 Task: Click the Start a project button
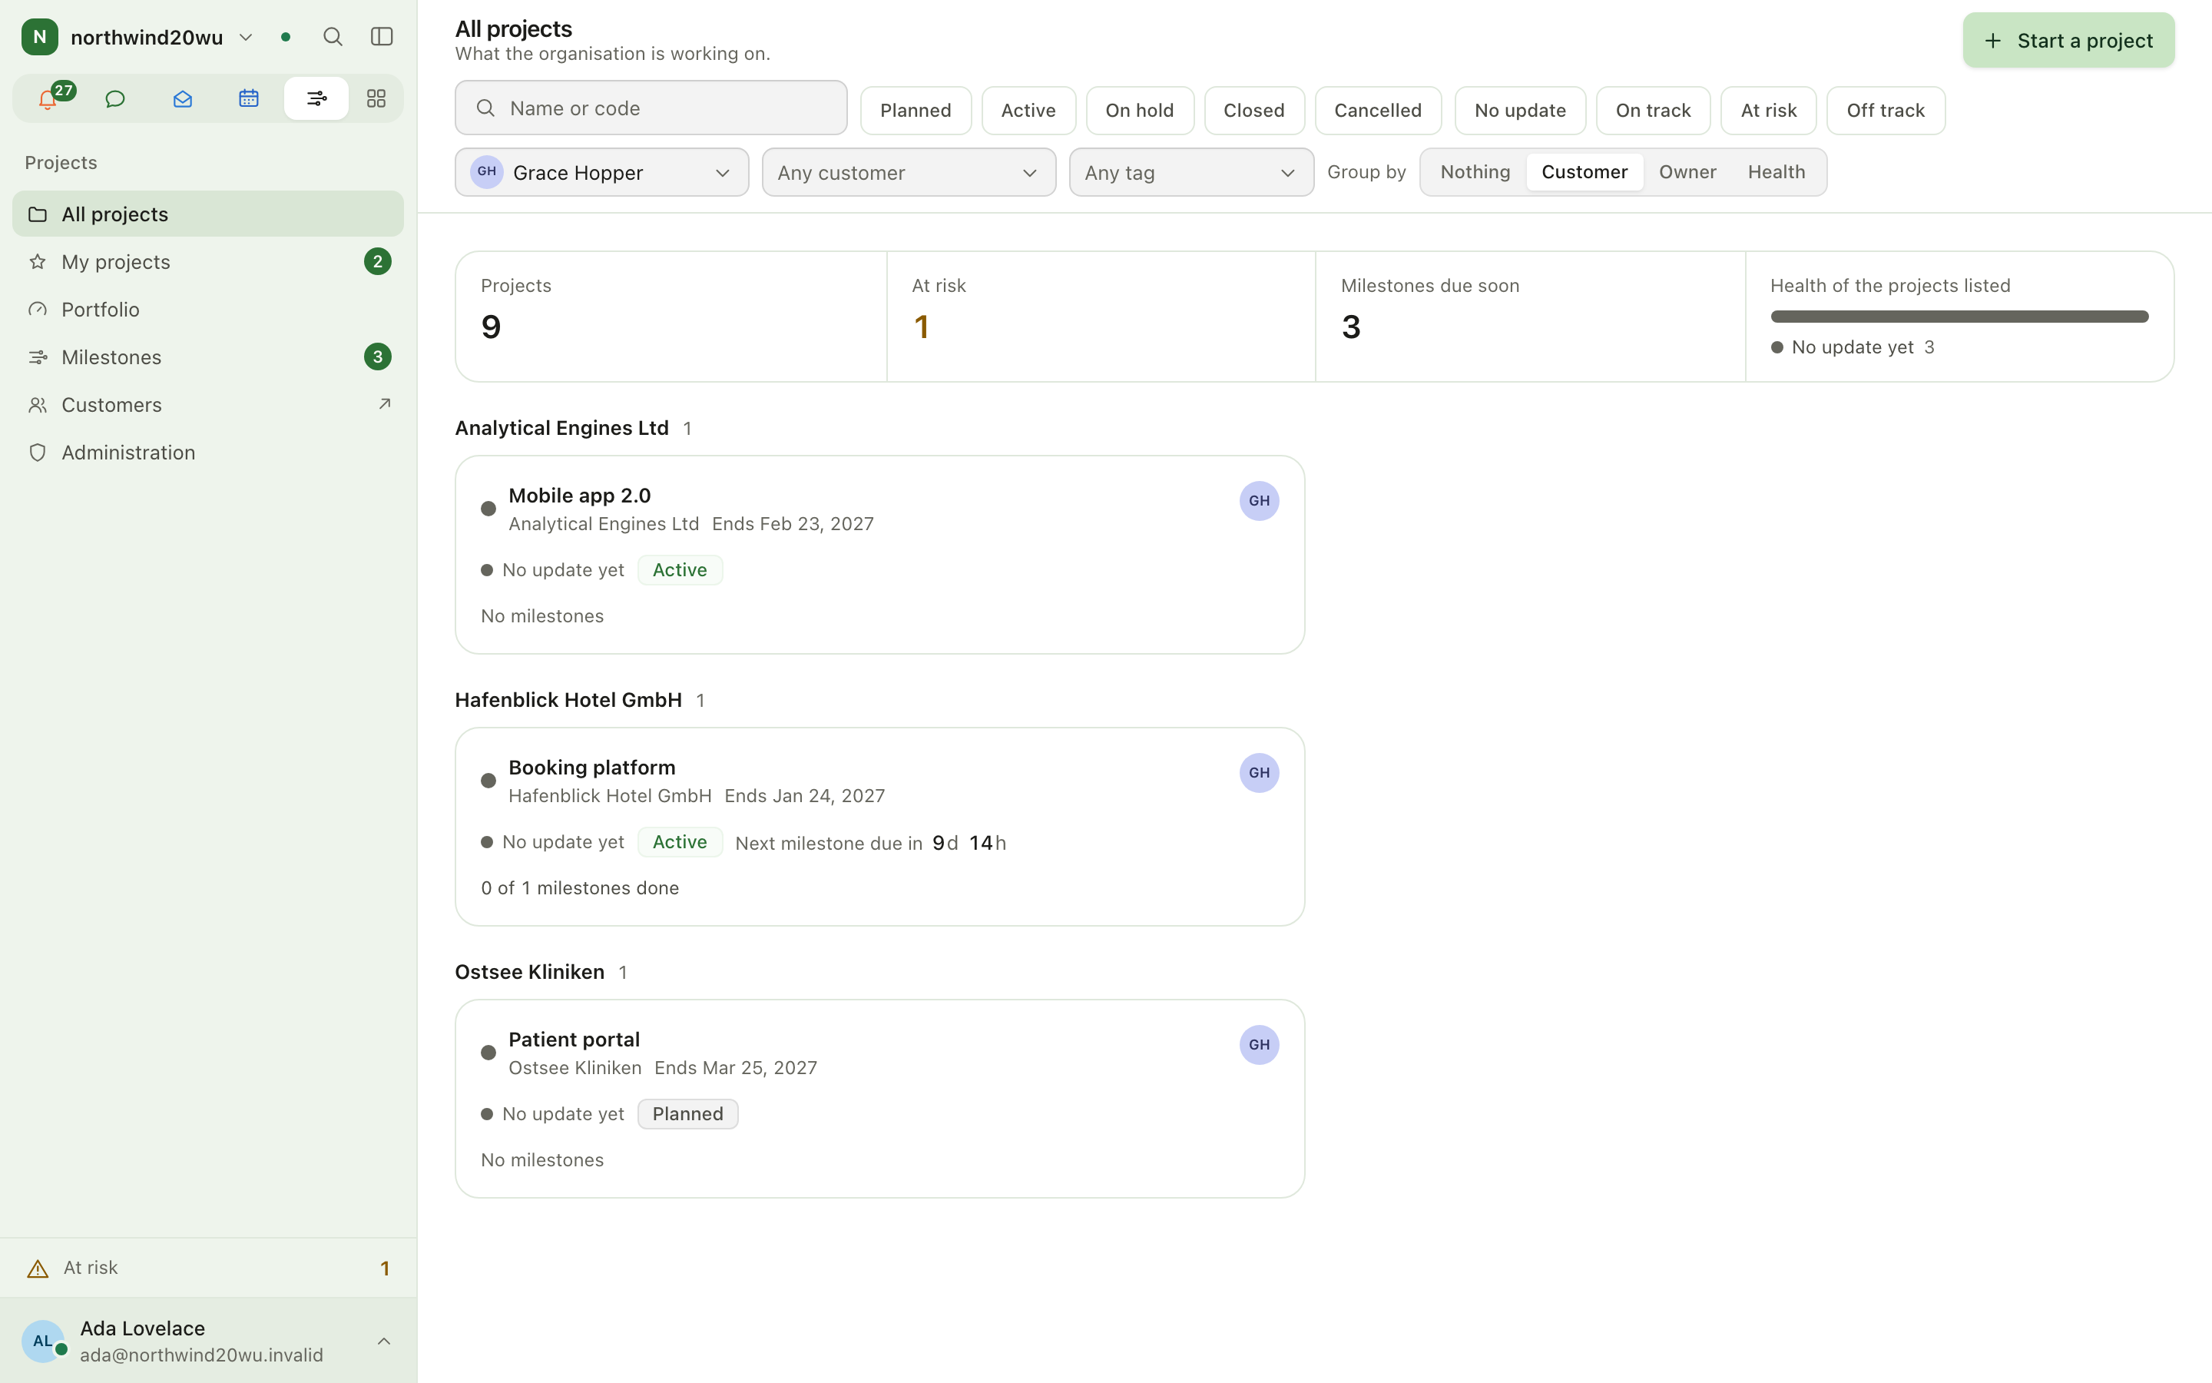(2068, 40)
